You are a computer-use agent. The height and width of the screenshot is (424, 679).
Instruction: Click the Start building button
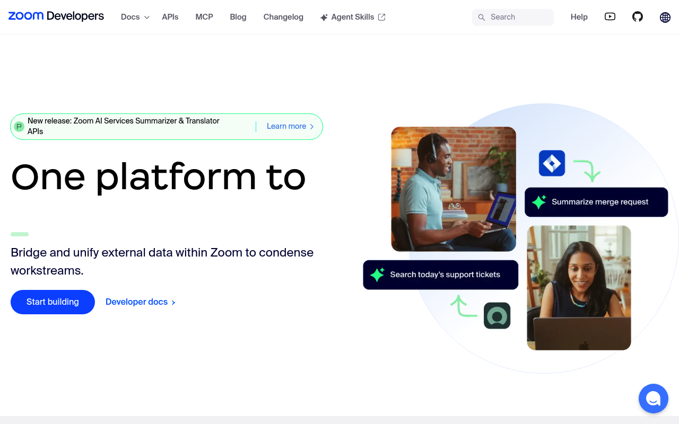tap(53, 302)
